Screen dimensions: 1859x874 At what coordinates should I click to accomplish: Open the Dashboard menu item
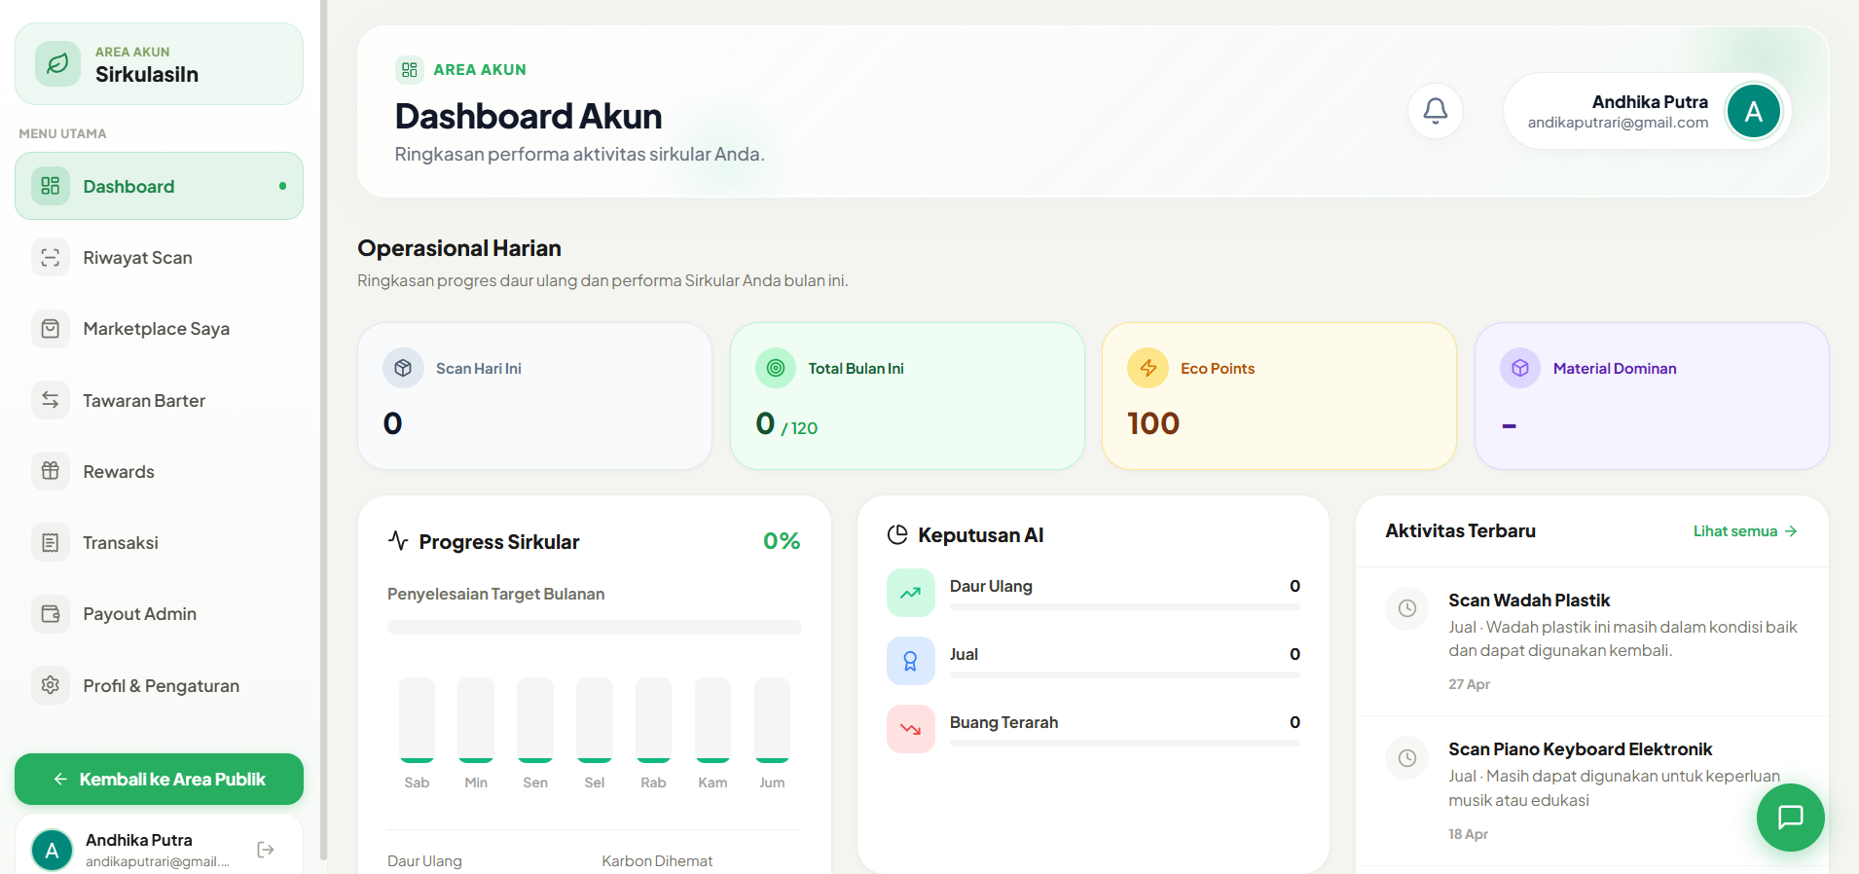point(159,186)
